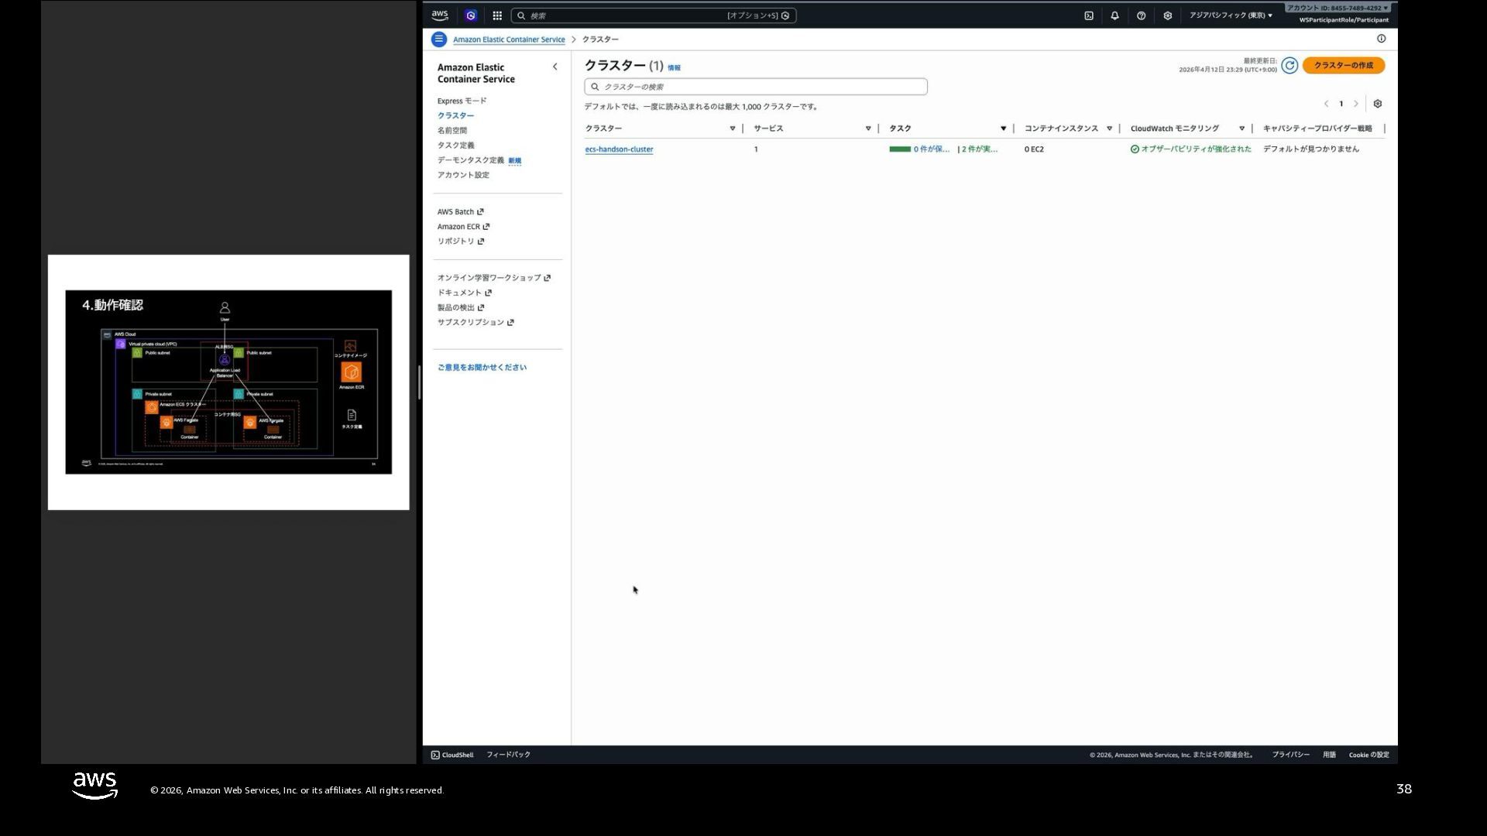Select タスク定義 in the sidebar
Viewport: 1487px width, 836px height.
point(455,146)
